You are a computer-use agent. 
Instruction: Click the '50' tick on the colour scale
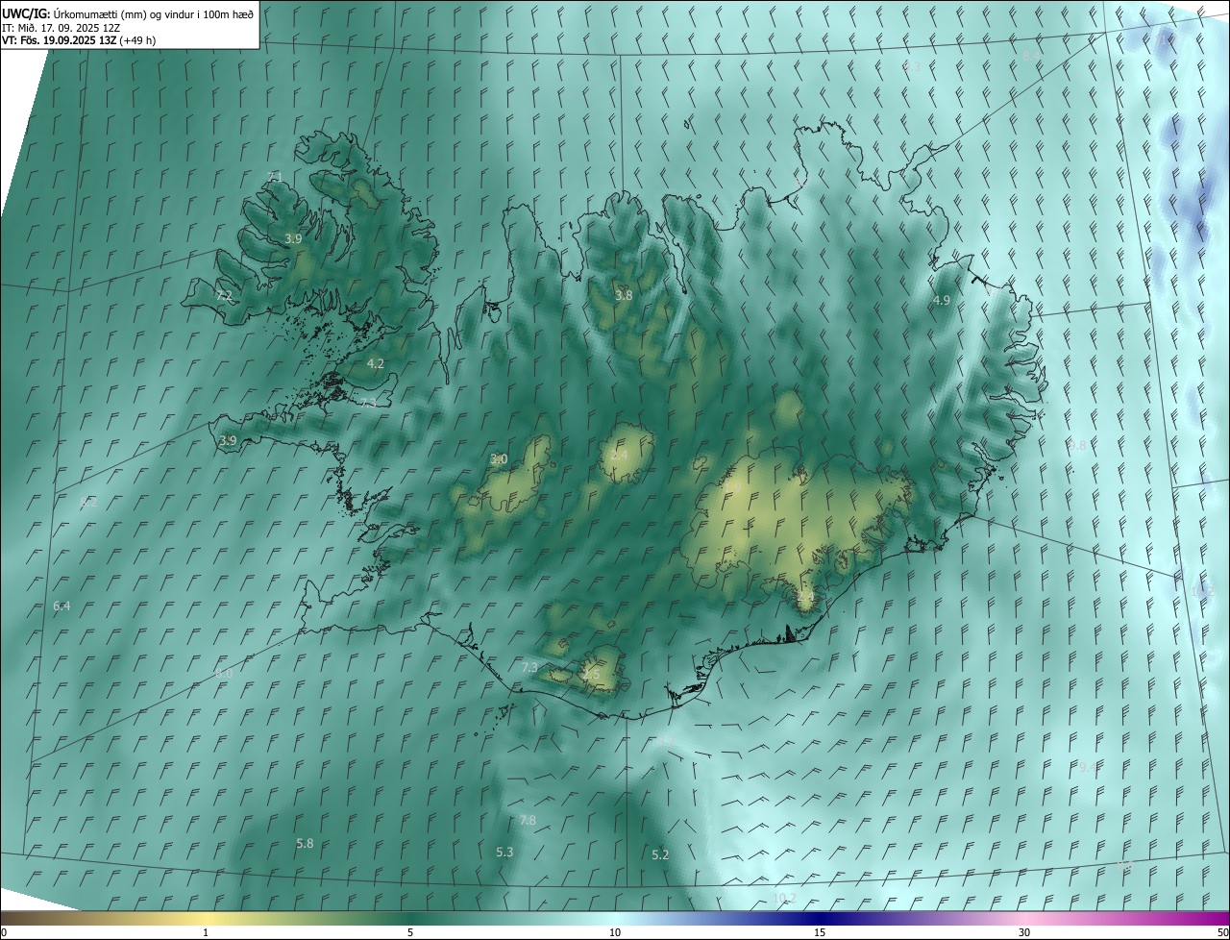pos(1222,932)
